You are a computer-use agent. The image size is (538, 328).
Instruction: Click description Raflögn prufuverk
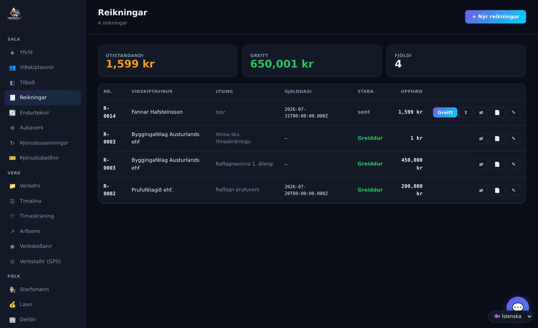(x=237, y=190)
